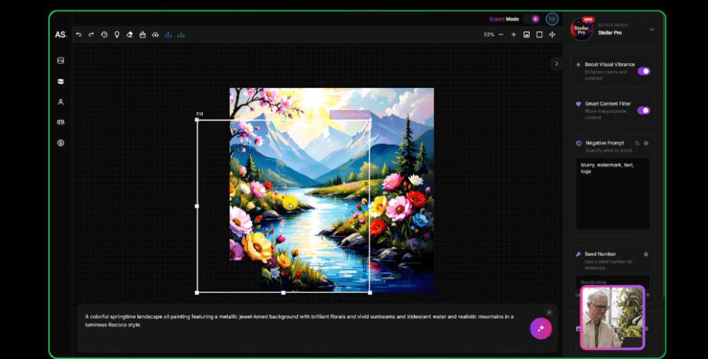Open the community group sidebar icon
This screenshot has width=708, height=359.
(61, 122)
